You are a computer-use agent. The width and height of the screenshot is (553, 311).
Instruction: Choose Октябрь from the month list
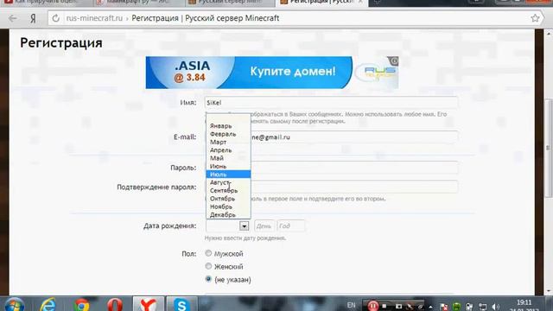(228, 199)
